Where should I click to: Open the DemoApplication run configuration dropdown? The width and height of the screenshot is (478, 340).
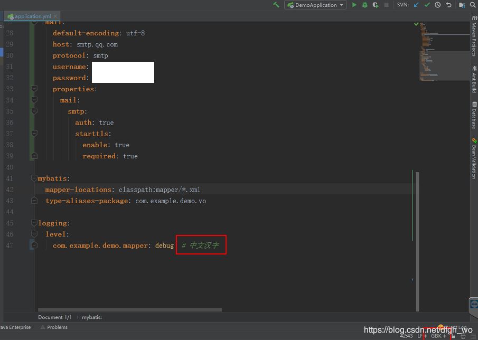[315, 5]
